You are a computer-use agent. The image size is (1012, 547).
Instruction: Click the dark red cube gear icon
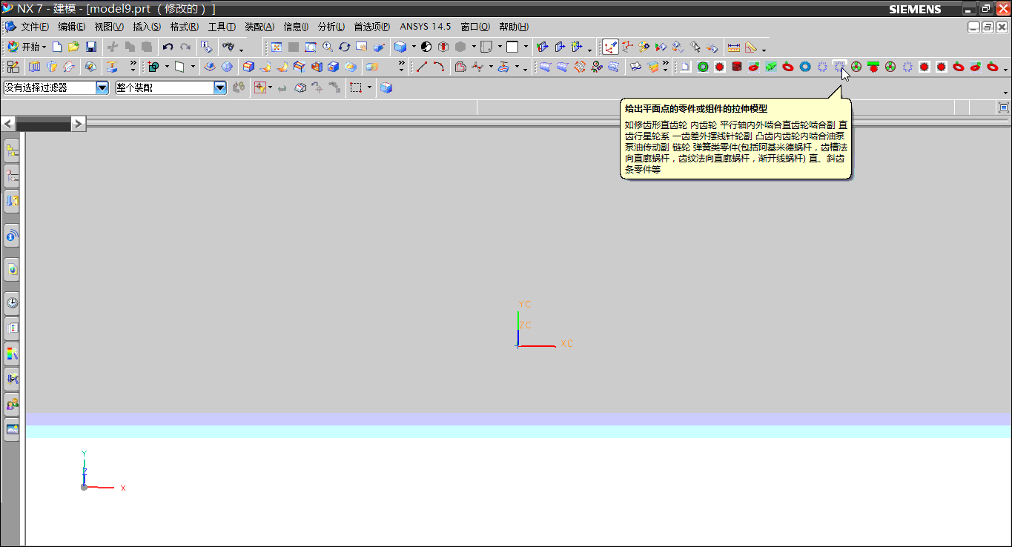tap(736, 67)
